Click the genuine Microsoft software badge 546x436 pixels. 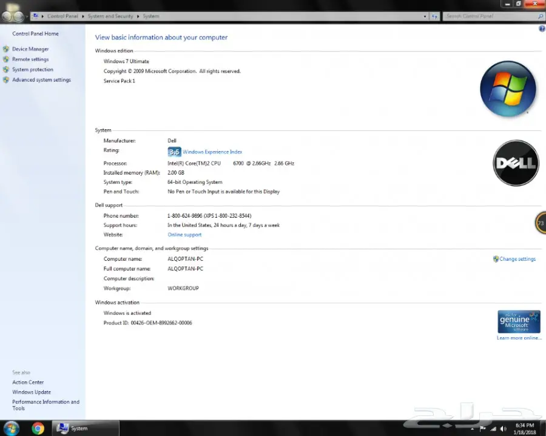pyautogui.click(x=518, y=321)
